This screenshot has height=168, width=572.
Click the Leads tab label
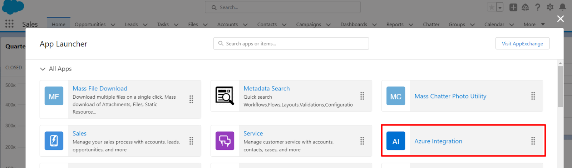[131, 24]
